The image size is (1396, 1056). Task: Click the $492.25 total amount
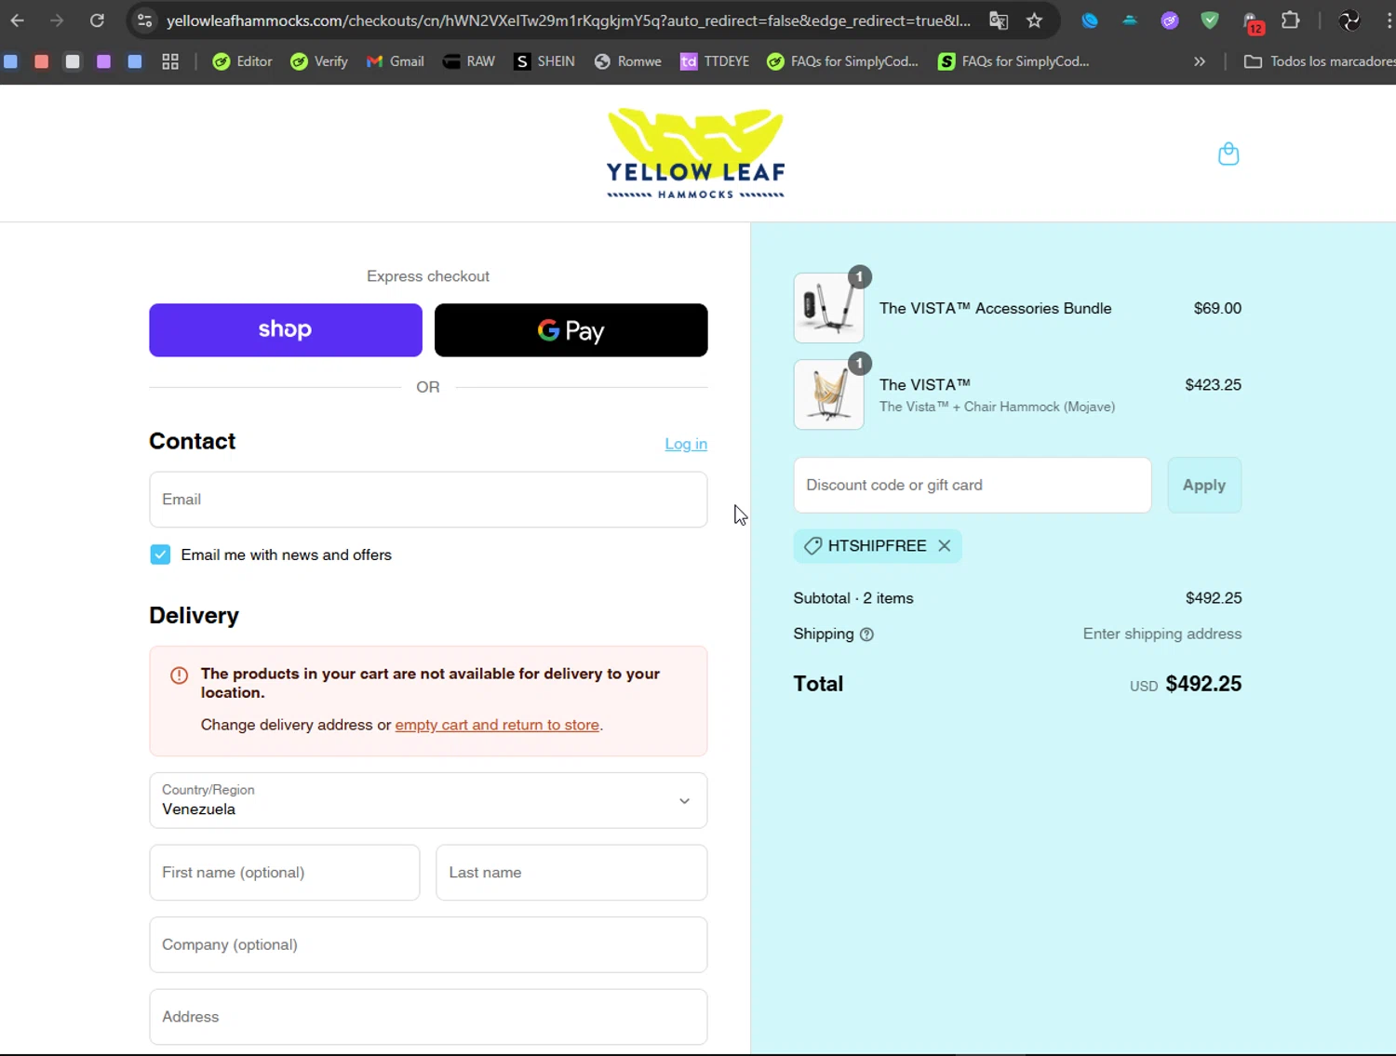(1203, 684)
